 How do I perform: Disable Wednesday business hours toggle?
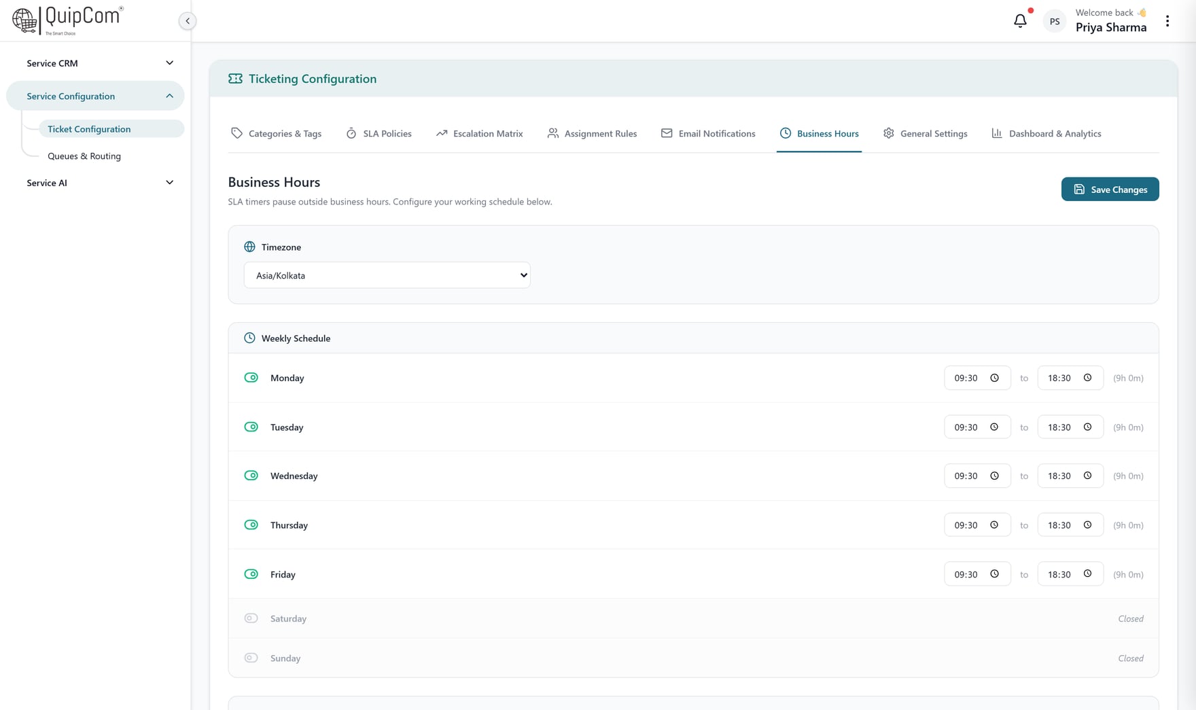(251, 475)
